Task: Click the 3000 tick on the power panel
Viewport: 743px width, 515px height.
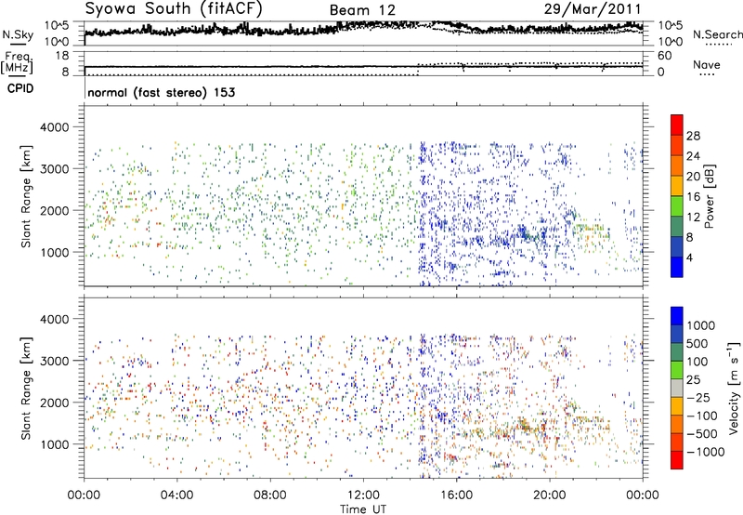Action: [55, 169]
